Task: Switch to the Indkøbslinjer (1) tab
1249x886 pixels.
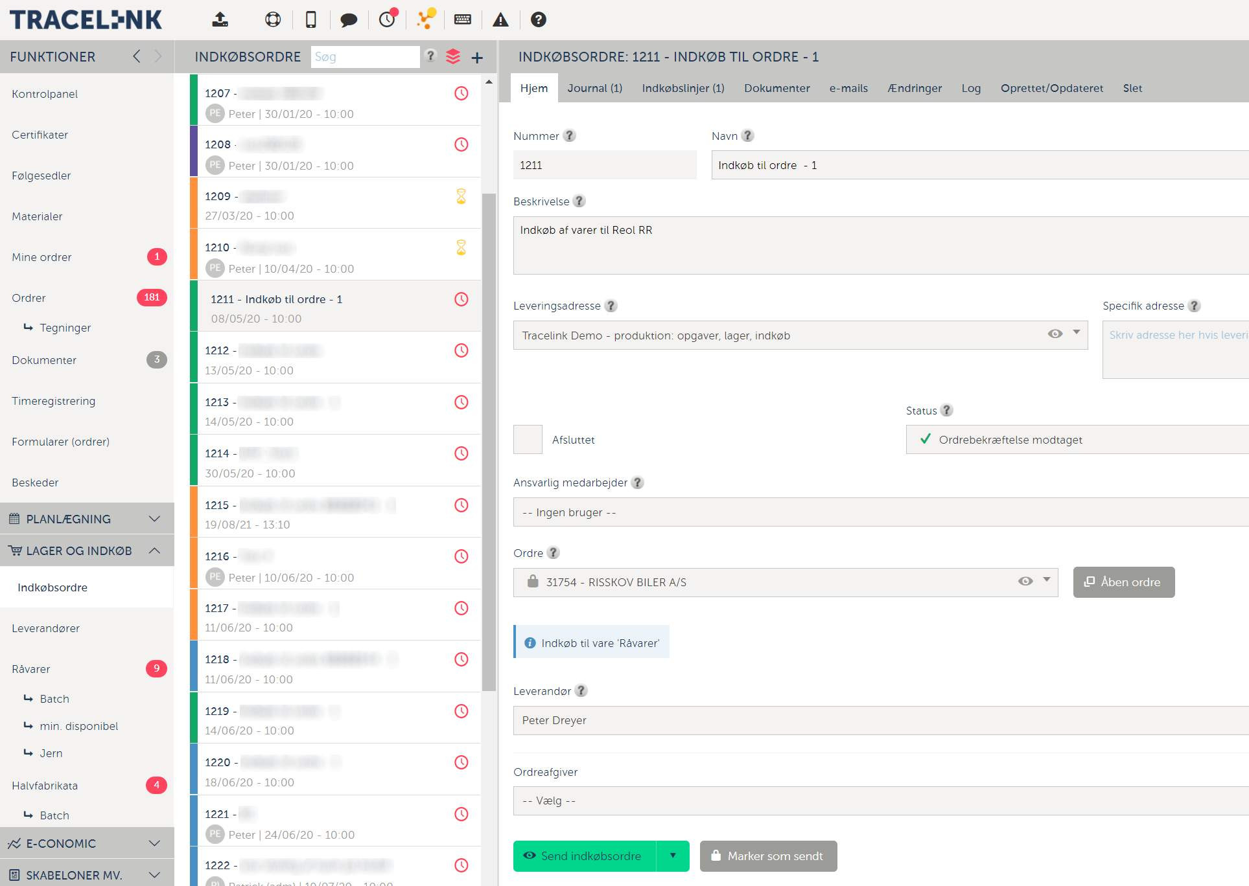Action: (683, 88)
